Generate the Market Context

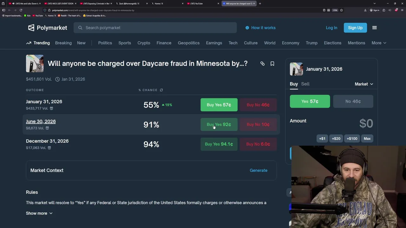pyautogui.click(x=259, y=170)
